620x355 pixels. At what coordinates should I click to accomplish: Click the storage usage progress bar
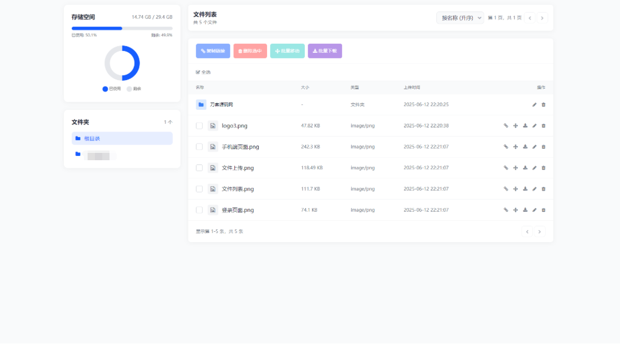coord(122,28)
